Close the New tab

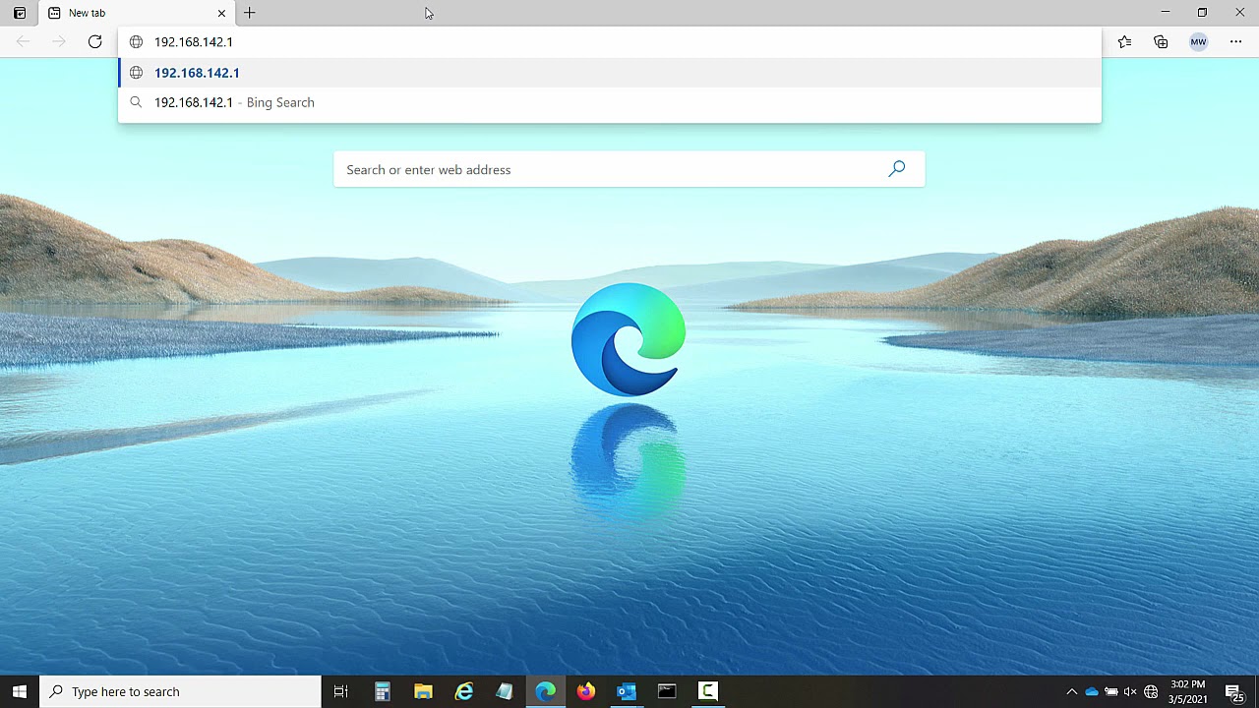coord(221,13)
